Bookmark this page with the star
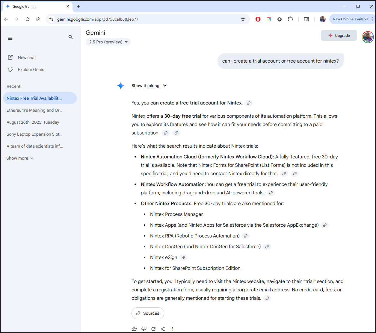Viewport: 376px width, 333px height. pos(243,19)
